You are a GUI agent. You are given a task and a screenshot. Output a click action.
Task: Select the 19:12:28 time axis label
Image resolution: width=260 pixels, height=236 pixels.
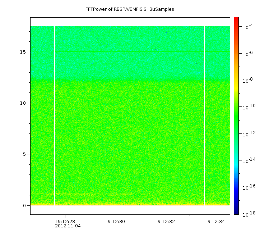(65, 221)
